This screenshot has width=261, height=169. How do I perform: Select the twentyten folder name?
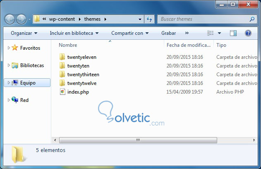click(78, 66)
